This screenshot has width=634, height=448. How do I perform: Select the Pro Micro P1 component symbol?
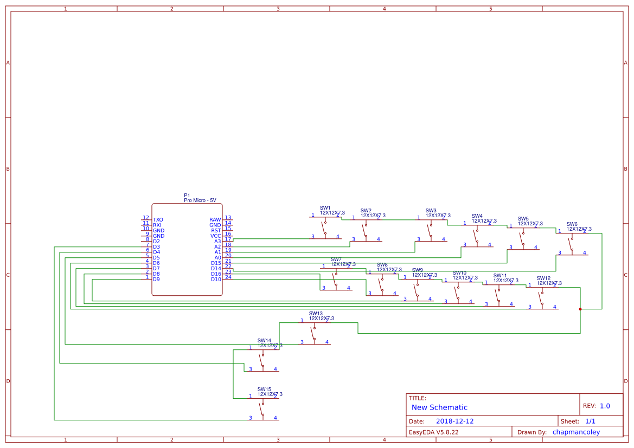[187, 249]
